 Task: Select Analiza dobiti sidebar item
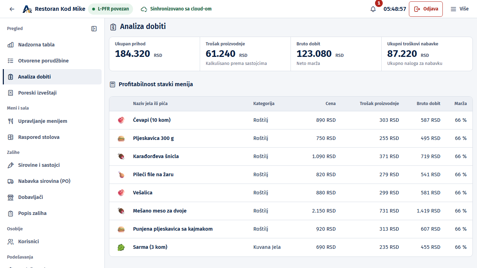tap(52, 77)
